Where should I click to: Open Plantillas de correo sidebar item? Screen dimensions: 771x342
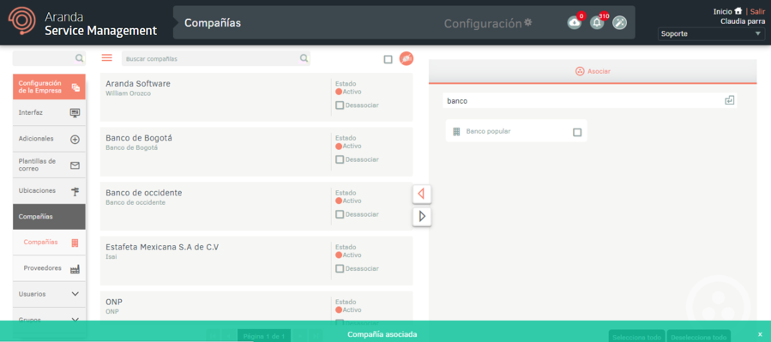(49, 165)
